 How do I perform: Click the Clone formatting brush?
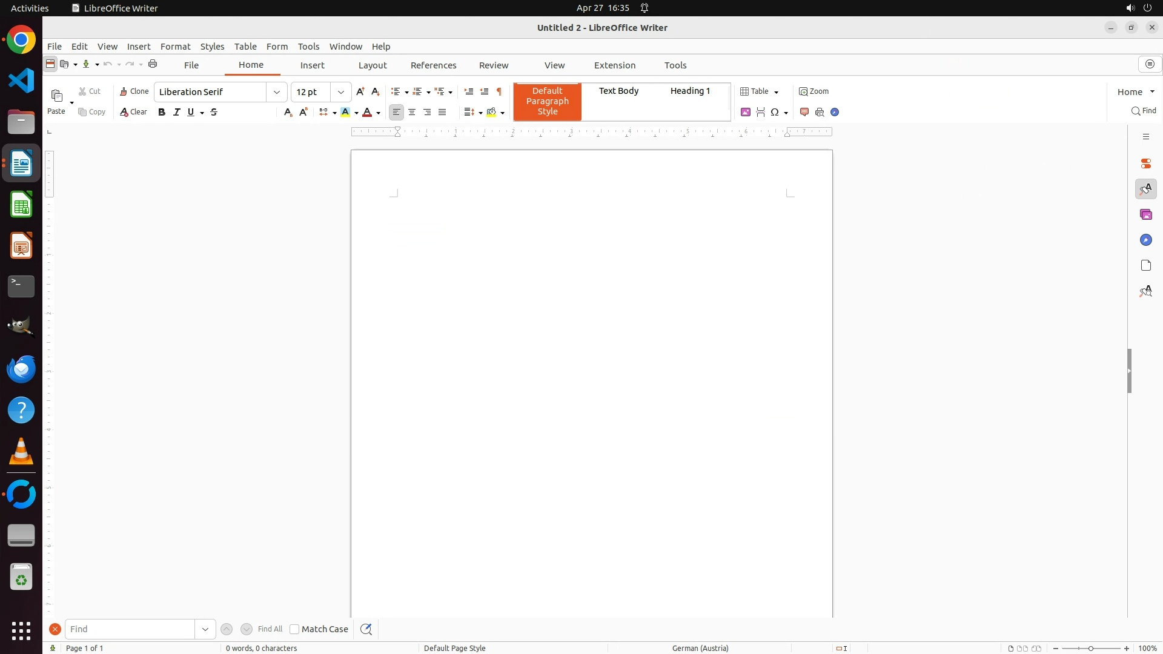click(134, 91)
